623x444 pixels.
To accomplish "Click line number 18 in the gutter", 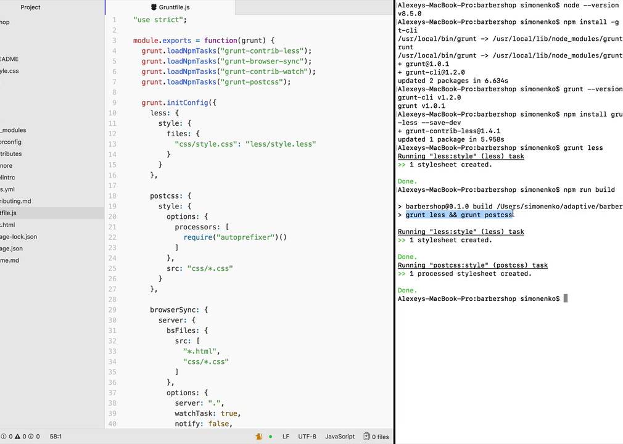I will [112, 196].
